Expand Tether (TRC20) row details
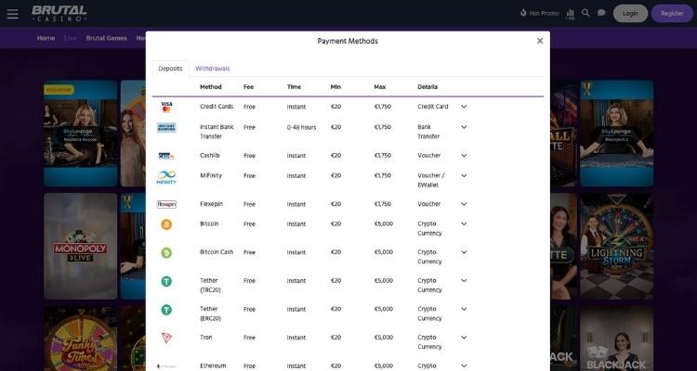The image size is (697, 371). point(464,280)
